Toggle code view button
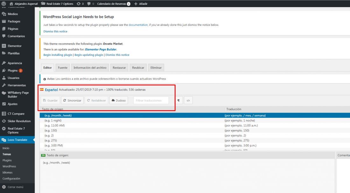The width and height of the screenshot is (350, 193). pos(188,100)
